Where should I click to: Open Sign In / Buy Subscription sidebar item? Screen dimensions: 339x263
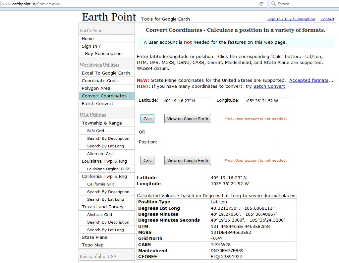[107, 50]
